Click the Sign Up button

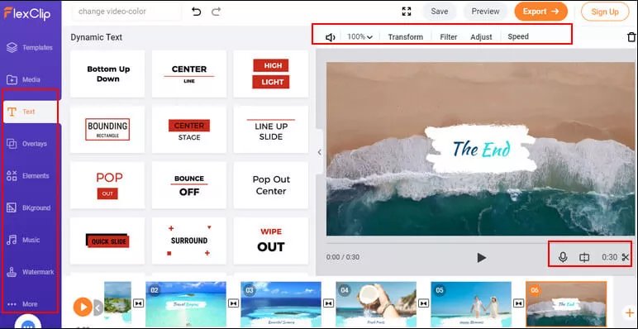[605, 12]
